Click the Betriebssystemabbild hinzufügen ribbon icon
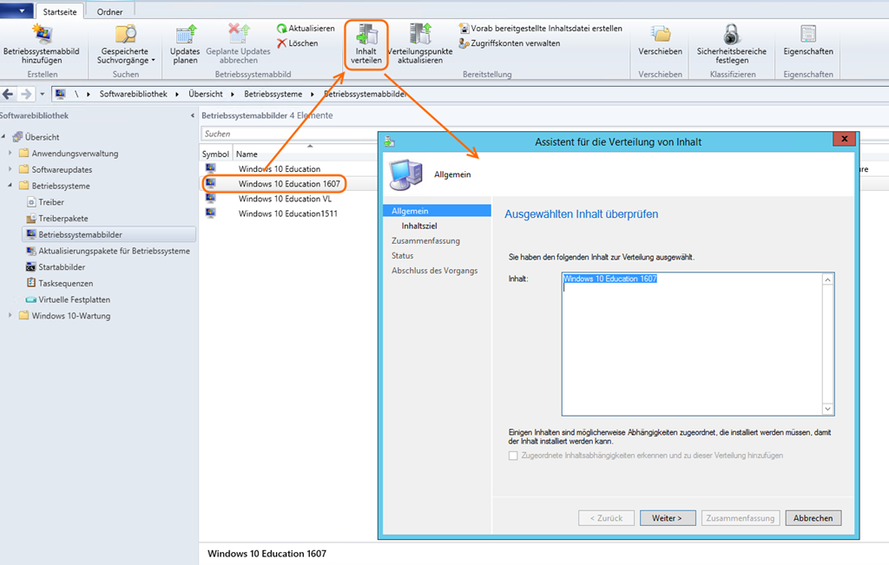This screenshot has width=889, height=565. tap(41, 35)
